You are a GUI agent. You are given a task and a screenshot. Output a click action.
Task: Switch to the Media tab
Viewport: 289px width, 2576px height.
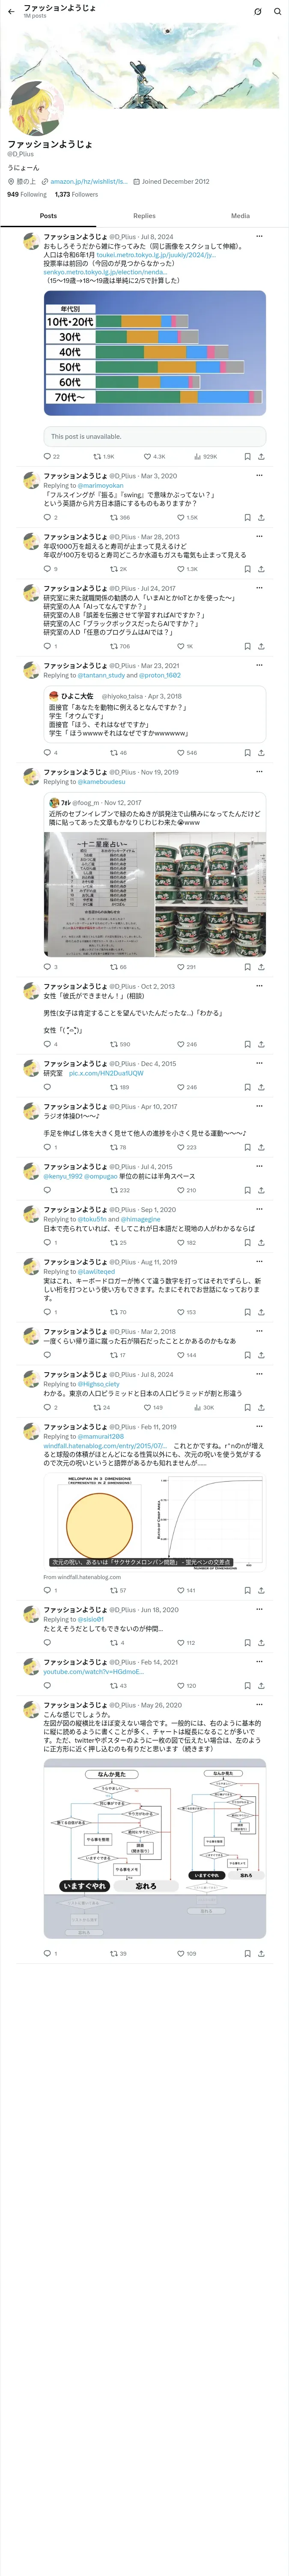click(240, 216)
